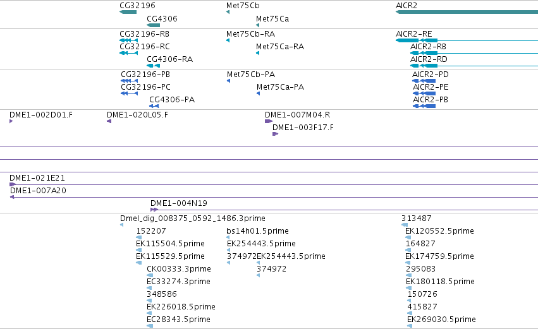Select the EK115504.5prime EST label
The image size is (538, 329).
pyautogui.click(x=170, y=244)
